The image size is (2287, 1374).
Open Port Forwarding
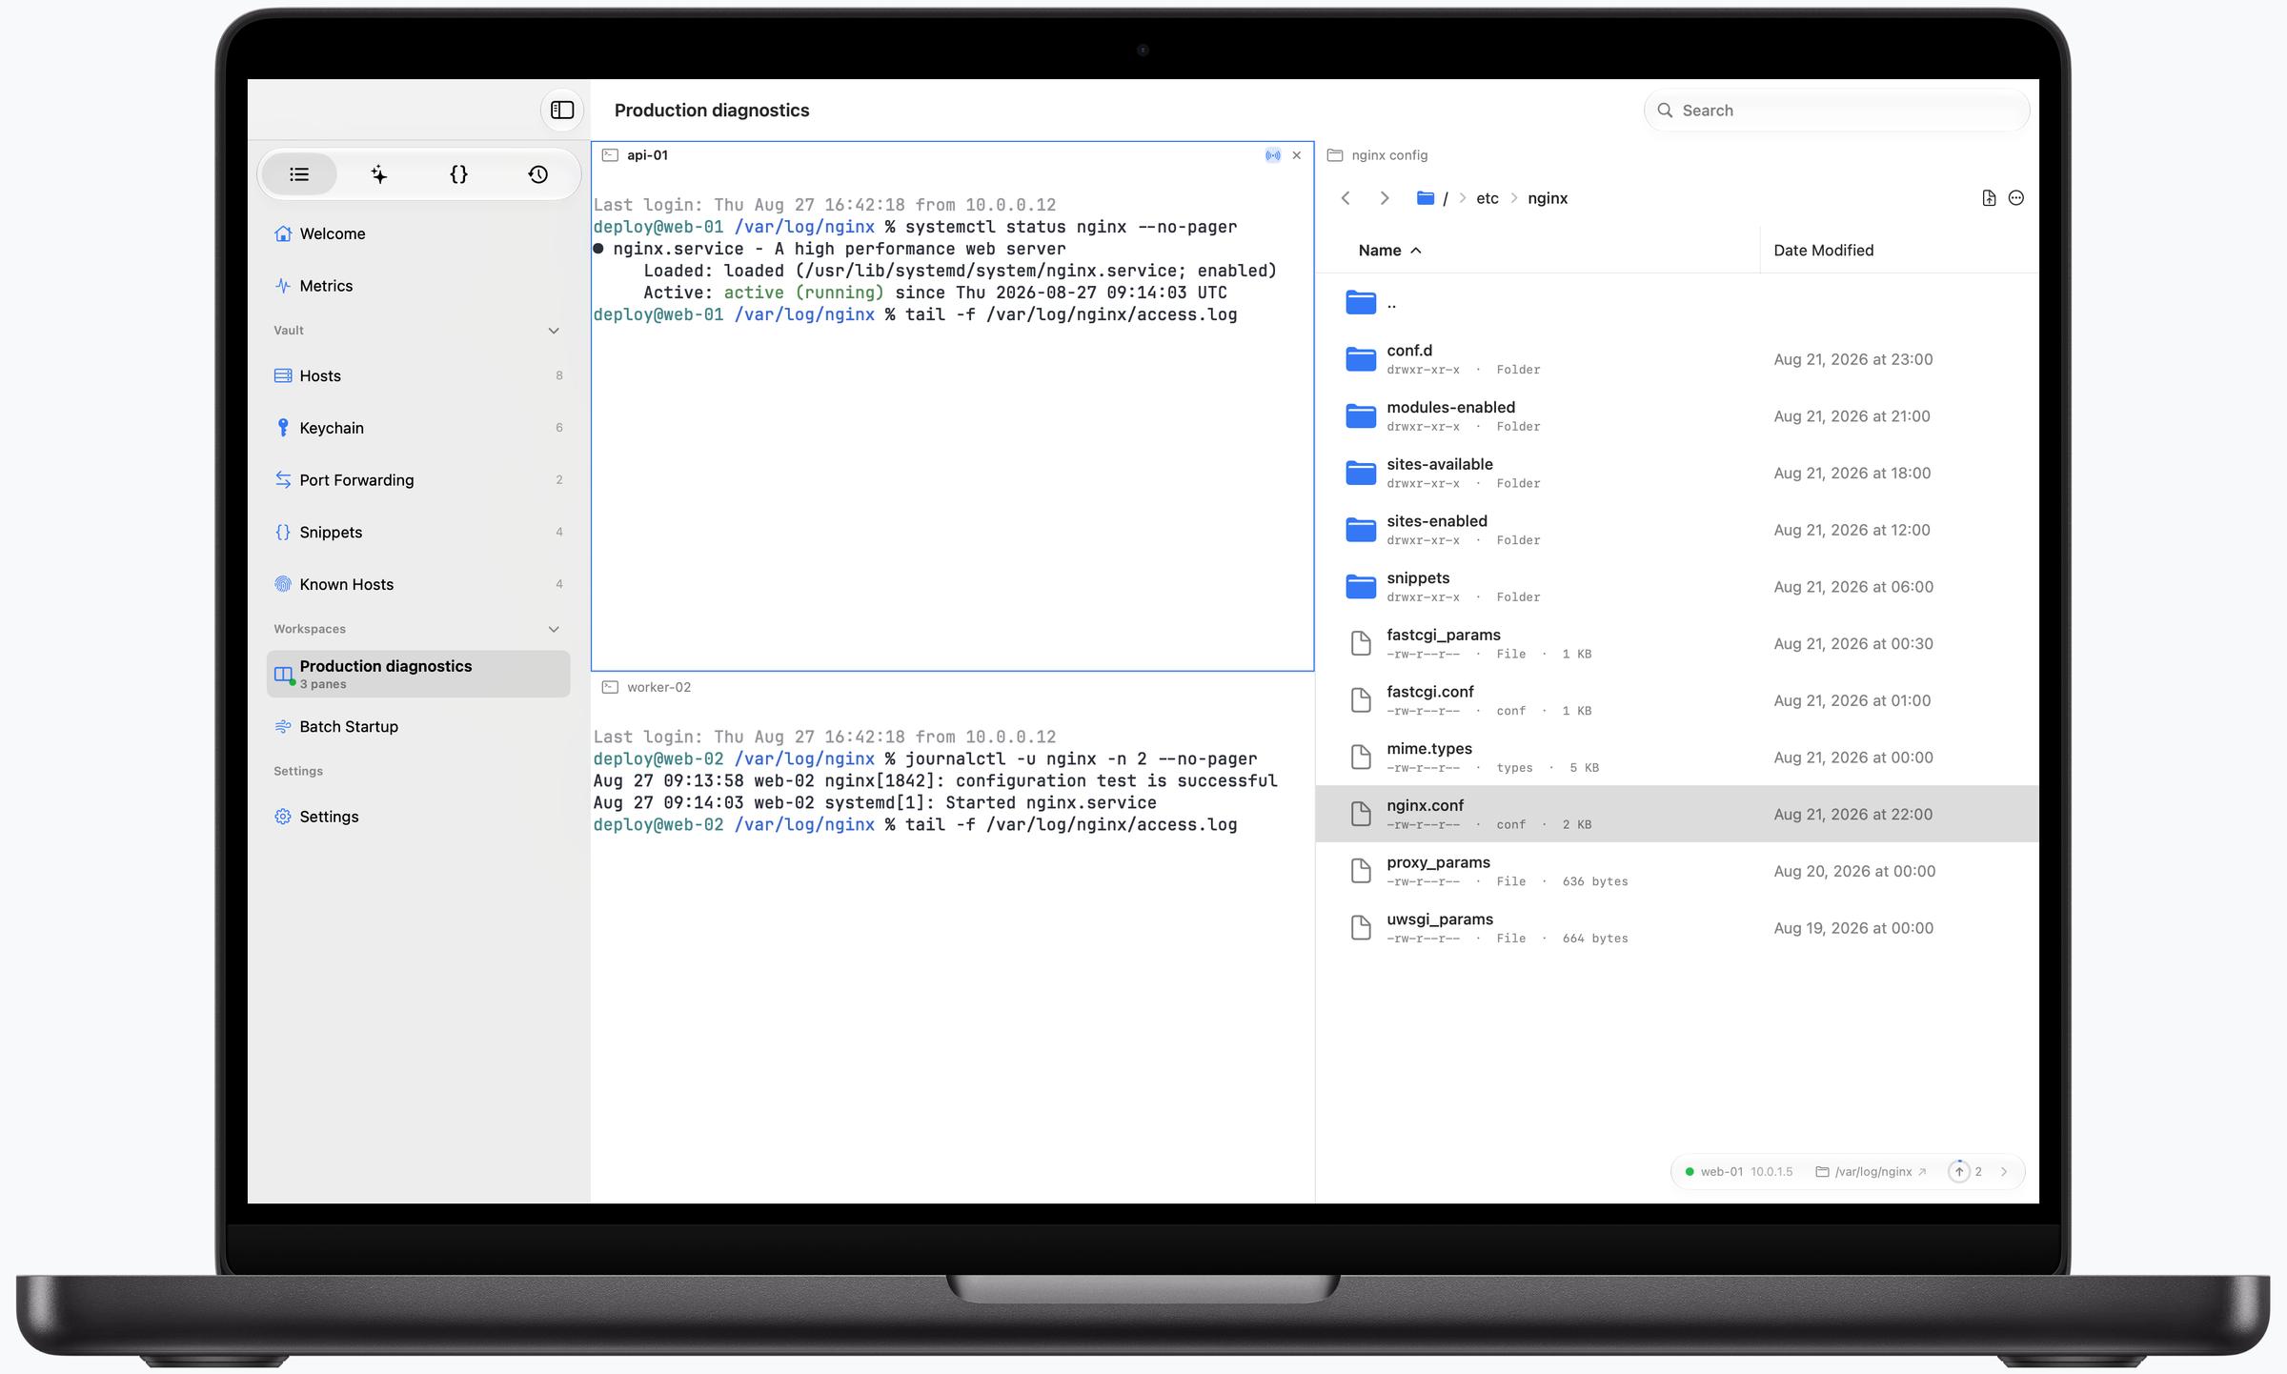coord(418,480)
